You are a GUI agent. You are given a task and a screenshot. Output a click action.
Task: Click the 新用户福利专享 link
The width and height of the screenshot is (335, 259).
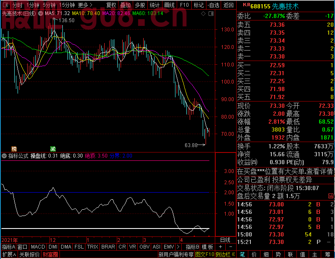click(x=176, y=254)
